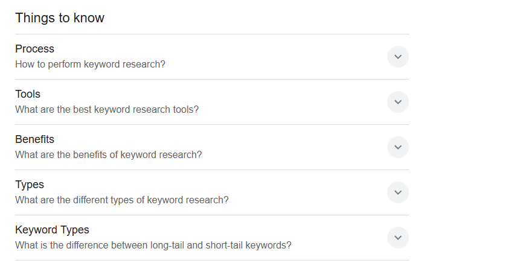Click the "Things to know" title
505x266 pixels.
coord(60,18)
